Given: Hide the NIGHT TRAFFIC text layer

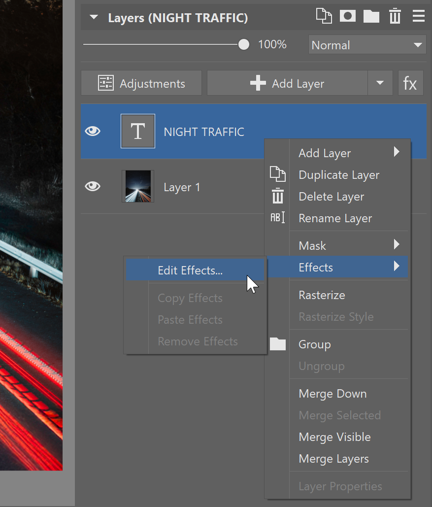Looking at the screenshot, I should (x=93, y=132).
